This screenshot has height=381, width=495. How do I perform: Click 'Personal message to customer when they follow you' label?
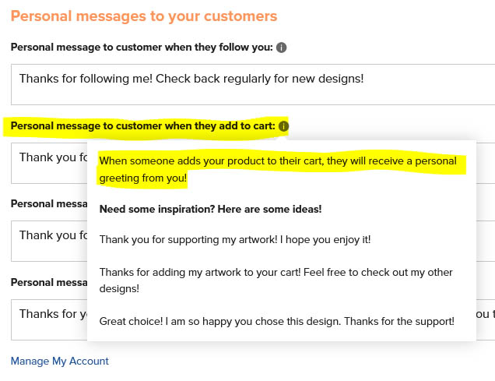tap(142, 47)
